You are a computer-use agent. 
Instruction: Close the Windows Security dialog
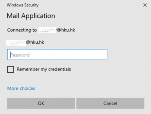point(145,5)
